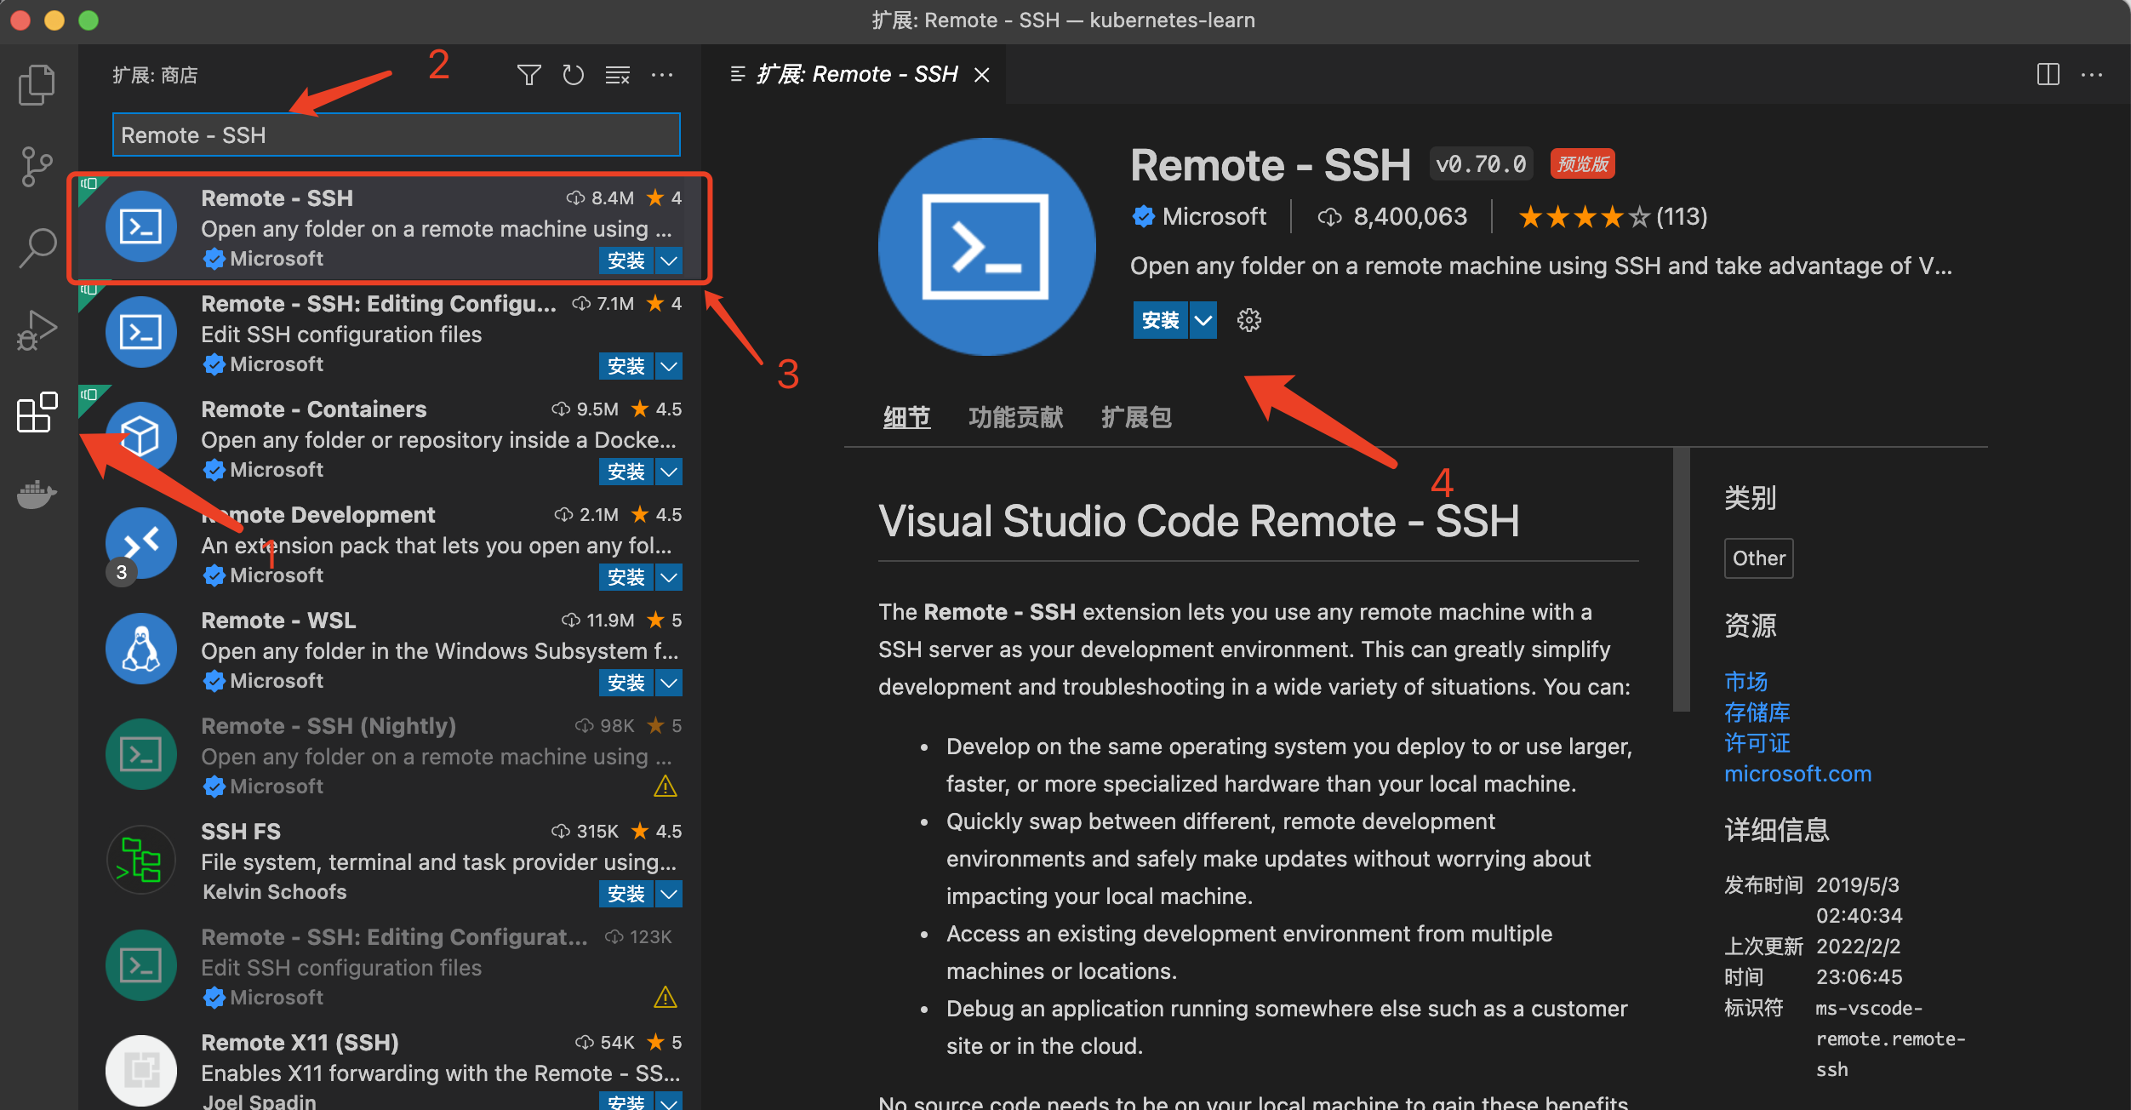Expand install dropdown for SSH: Editing Configuration

(669, 366)
